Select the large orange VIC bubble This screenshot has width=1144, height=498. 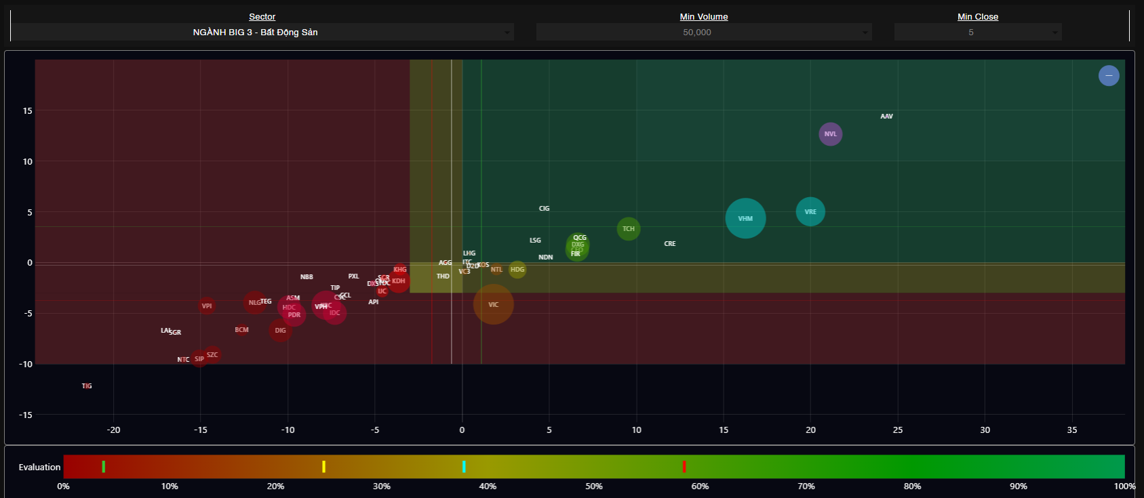pos(493,304)
